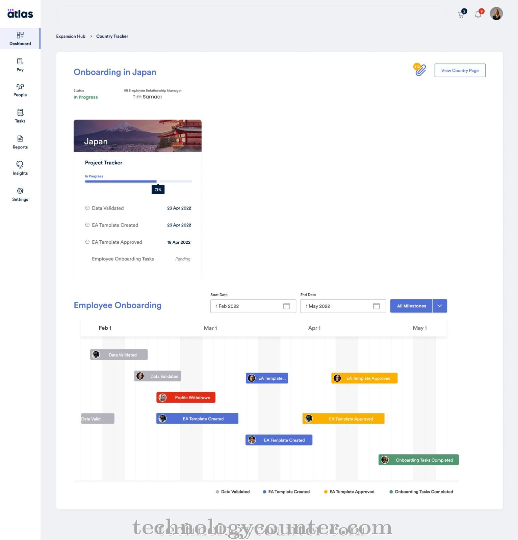The height and width of the screenshot is (540, 518).
Task: Open Insights from the sidebar
Action: pyautogui.click(x=20, y=168)
